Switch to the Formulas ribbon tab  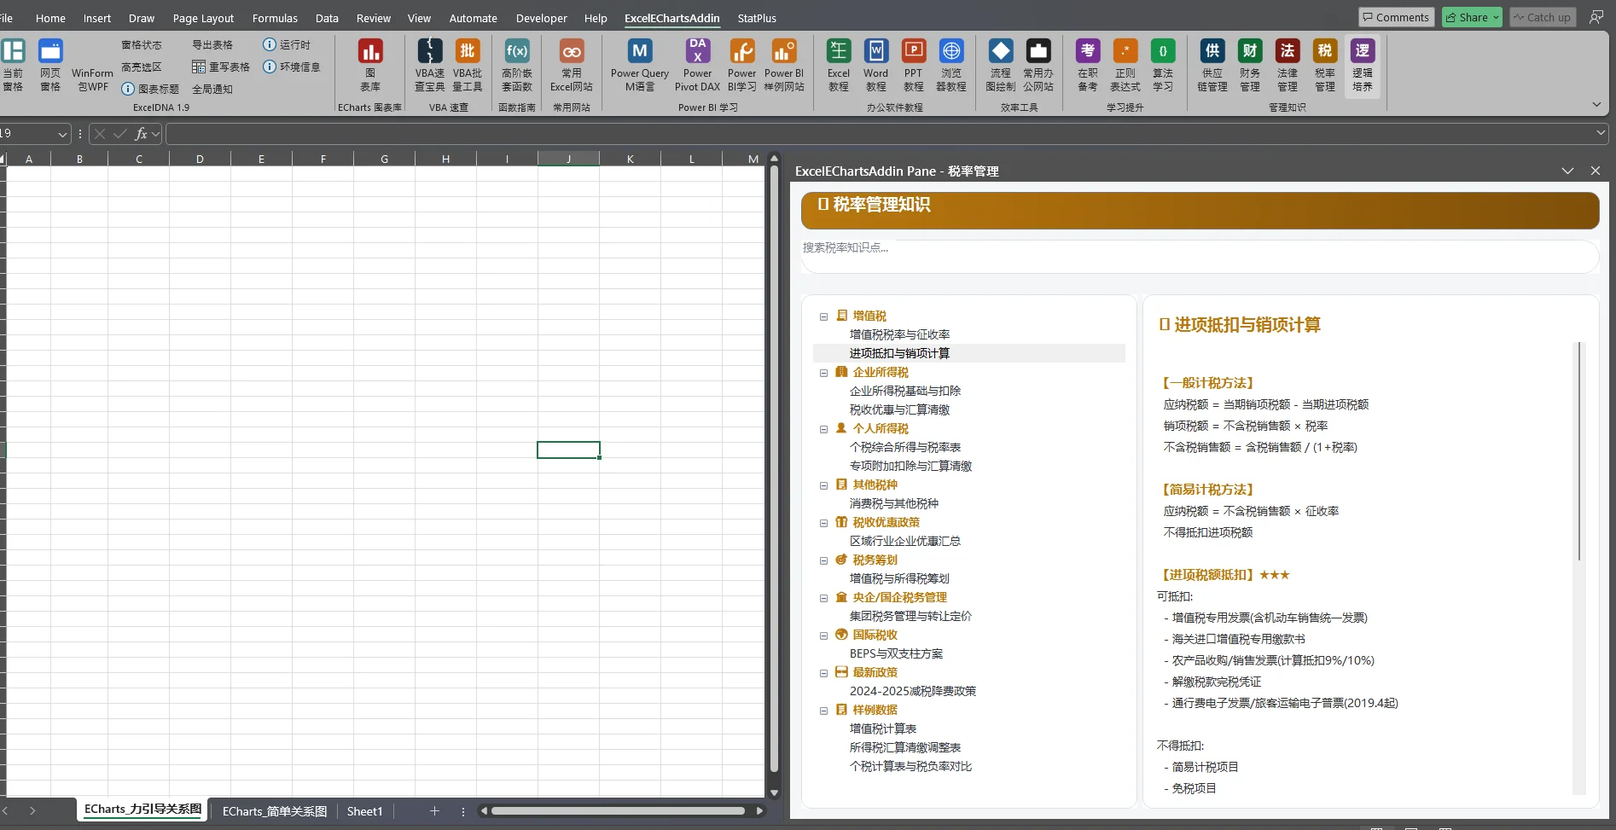click(x=275, y=18)
